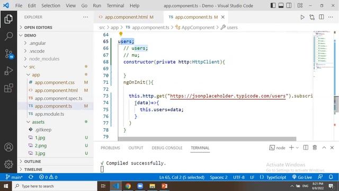Collapse the src folder
Screen dimensions: 339x191
coord(32,67)
